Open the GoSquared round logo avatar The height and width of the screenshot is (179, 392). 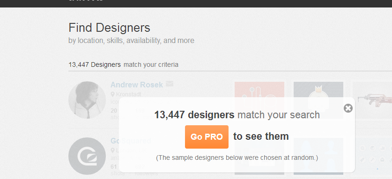87,156
